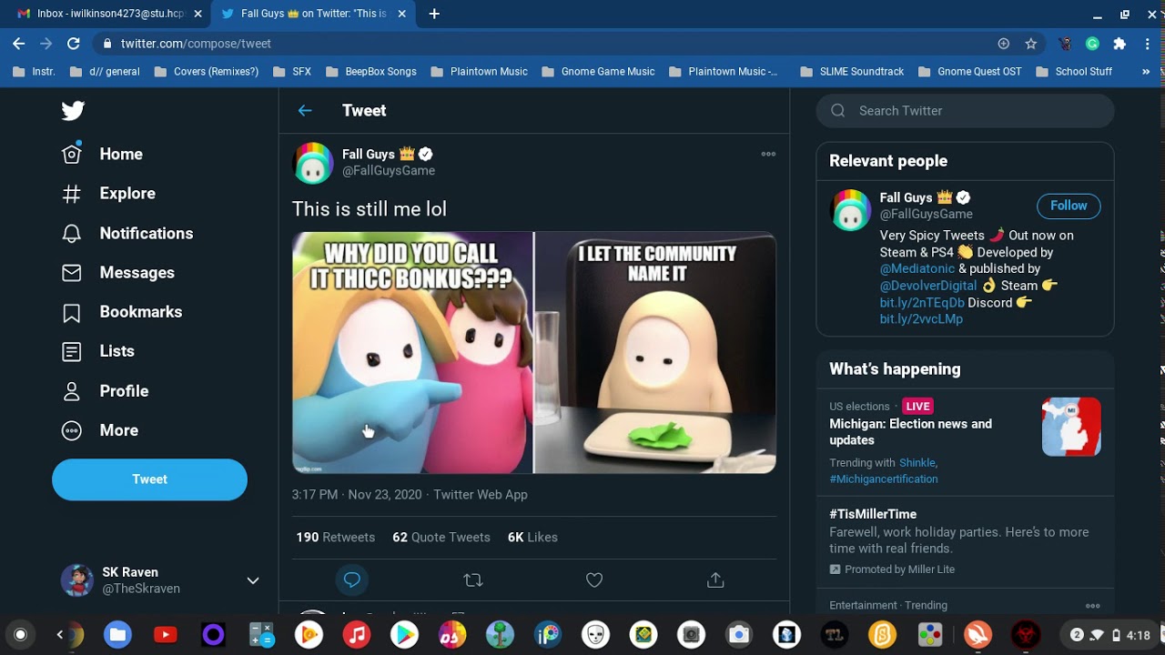The height and width of the screenshot is (655, 1165).
Task: Open Files app on the shelf
Action: tap(117, 635)
